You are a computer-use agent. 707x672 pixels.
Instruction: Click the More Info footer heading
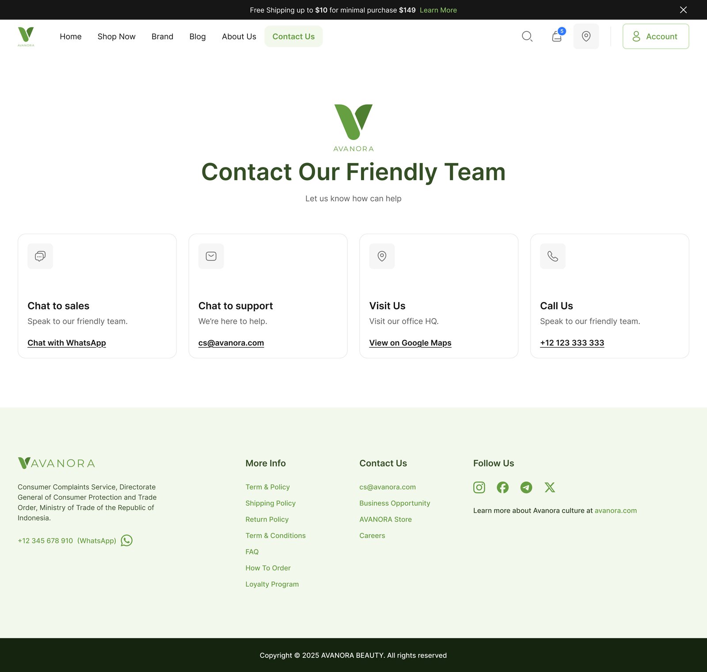[x=266, y=463]
